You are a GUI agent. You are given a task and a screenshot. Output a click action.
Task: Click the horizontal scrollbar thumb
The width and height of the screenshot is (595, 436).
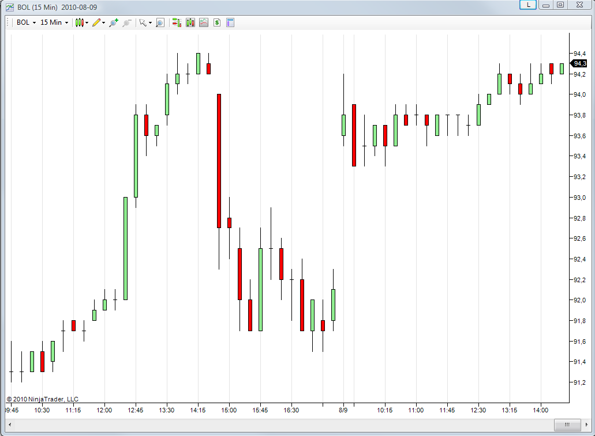click(x=567, y=424)
